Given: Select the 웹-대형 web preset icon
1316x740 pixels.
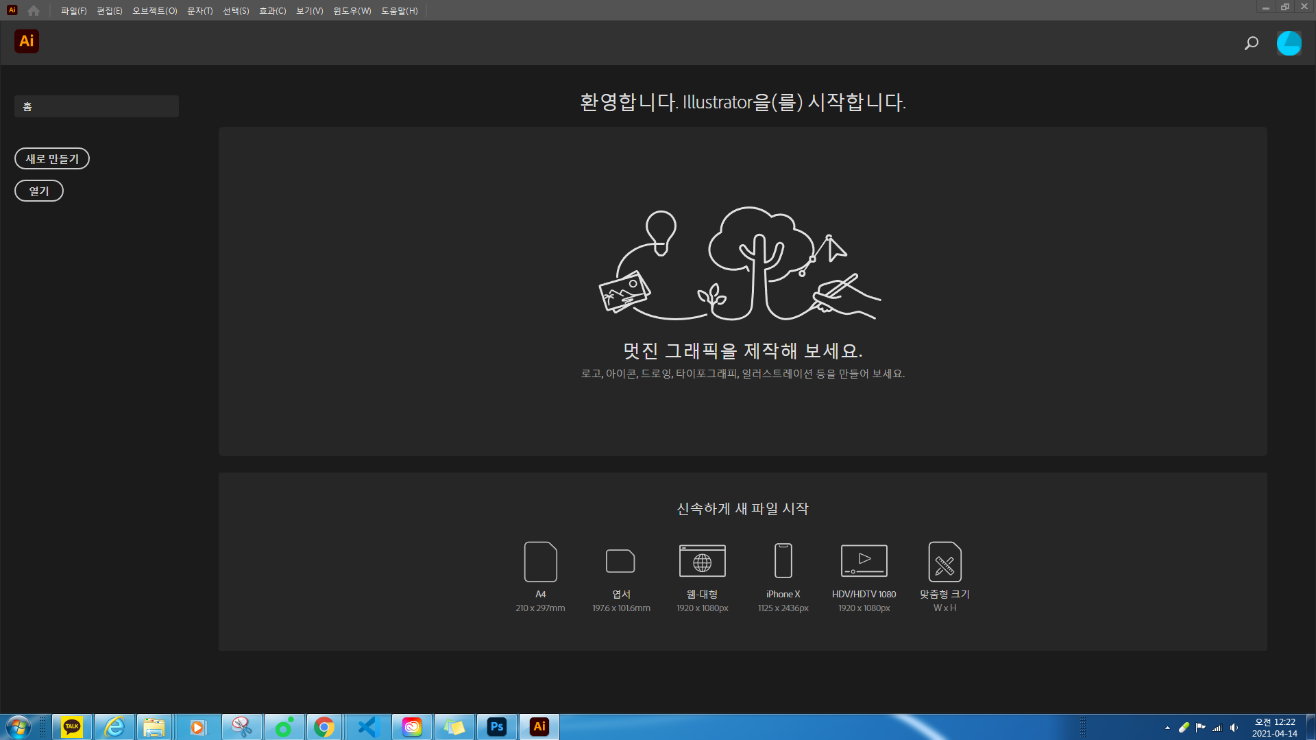Looking at the screenshot, I should [702, 561].
